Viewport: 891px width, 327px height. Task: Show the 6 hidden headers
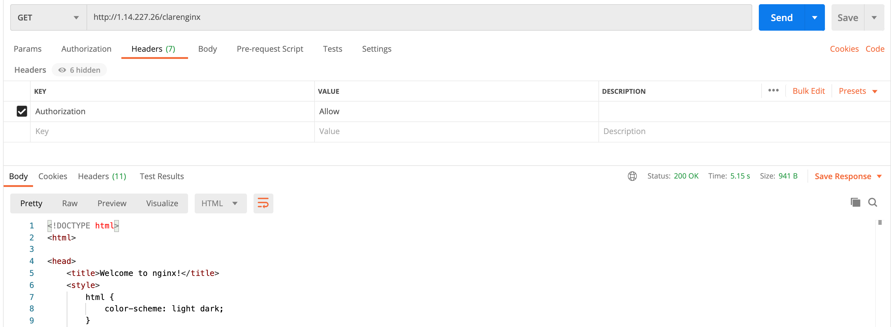coord(79,70)
